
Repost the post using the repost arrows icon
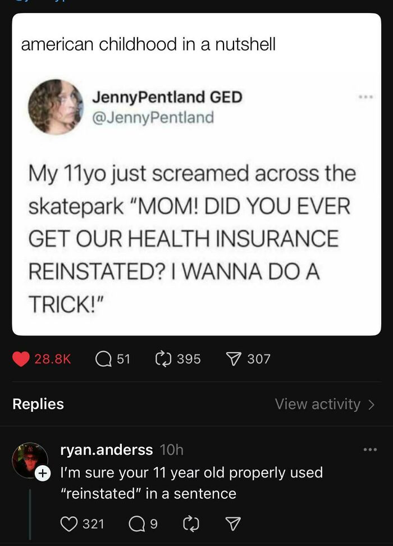[163, 358]
